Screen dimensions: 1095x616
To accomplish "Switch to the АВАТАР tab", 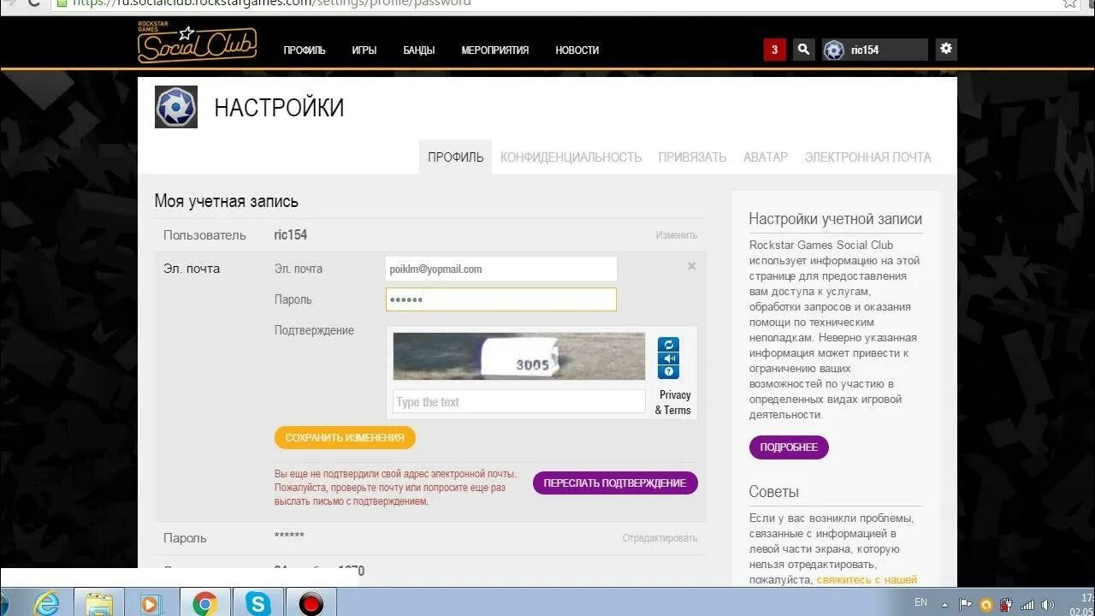I will coord(766,157).
